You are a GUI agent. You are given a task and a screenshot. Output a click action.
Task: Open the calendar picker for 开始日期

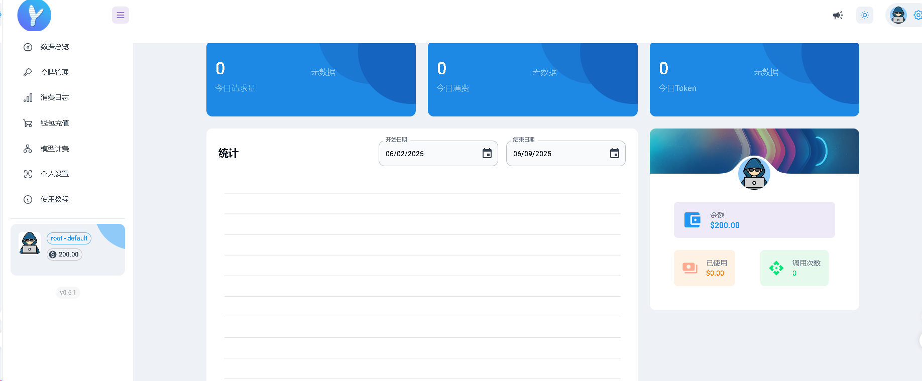click(487, 154)
